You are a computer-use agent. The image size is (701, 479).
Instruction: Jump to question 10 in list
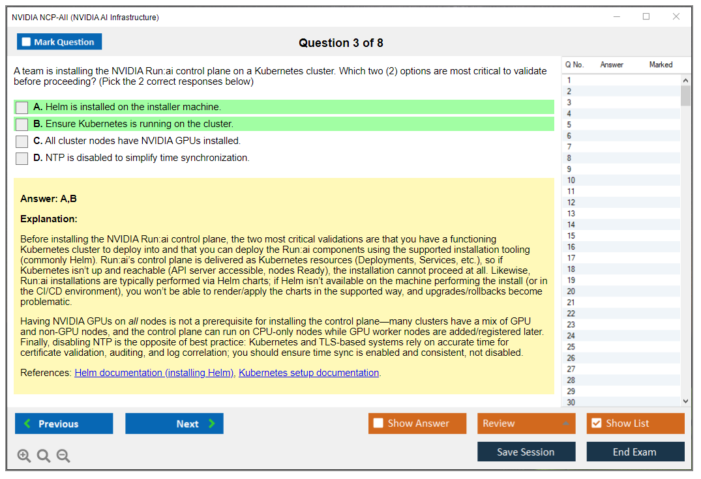[571, 181]
